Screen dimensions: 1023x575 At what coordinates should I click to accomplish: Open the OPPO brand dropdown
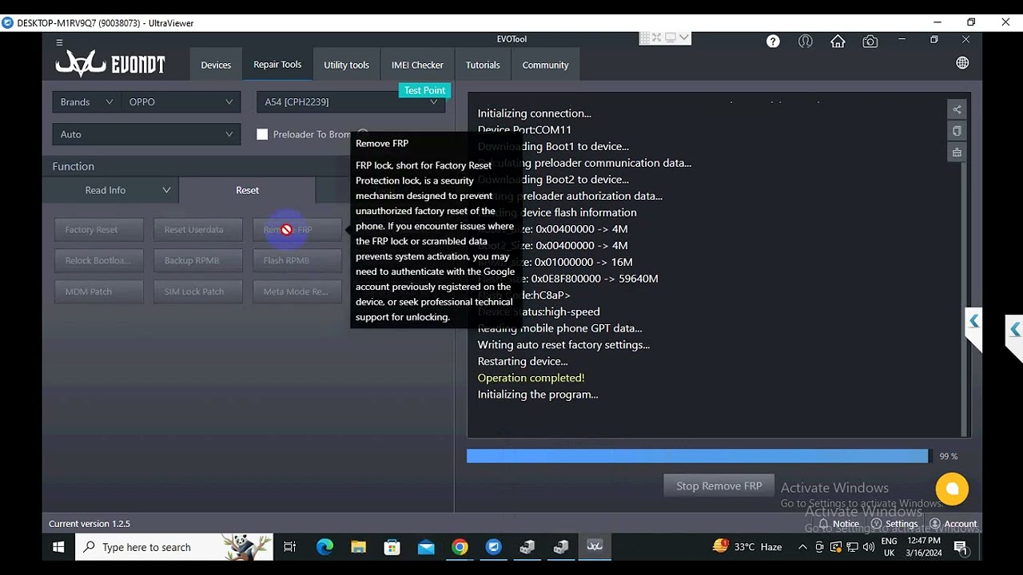click(181, 102)
